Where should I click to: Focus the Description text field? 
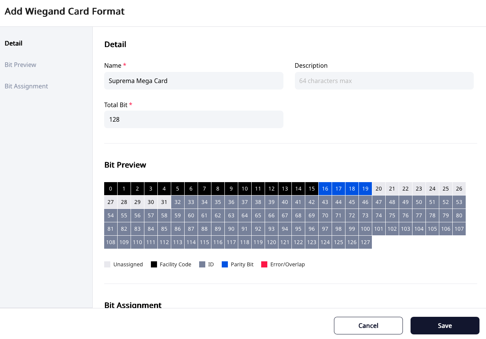(x=384, y=81)
